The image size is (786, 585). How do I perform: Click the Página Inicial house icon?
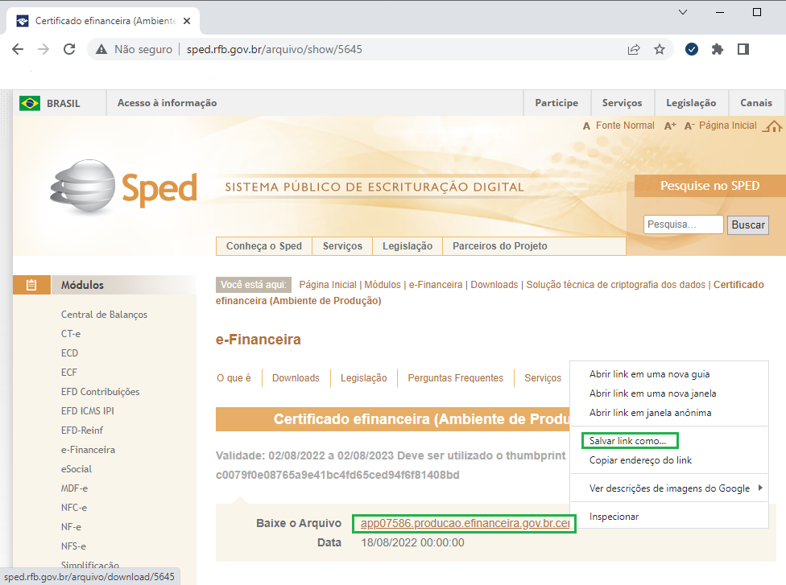(x=772, y=126)
